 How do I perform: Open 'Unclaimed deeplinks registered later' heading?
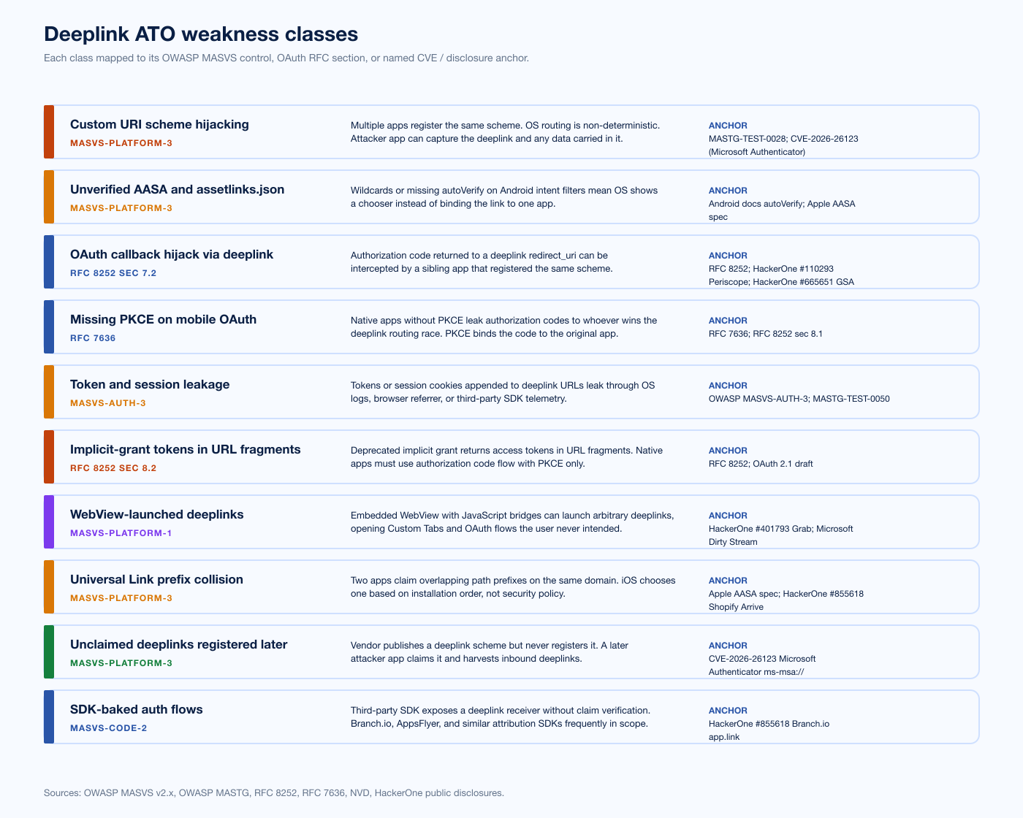(x=179, y=644)
